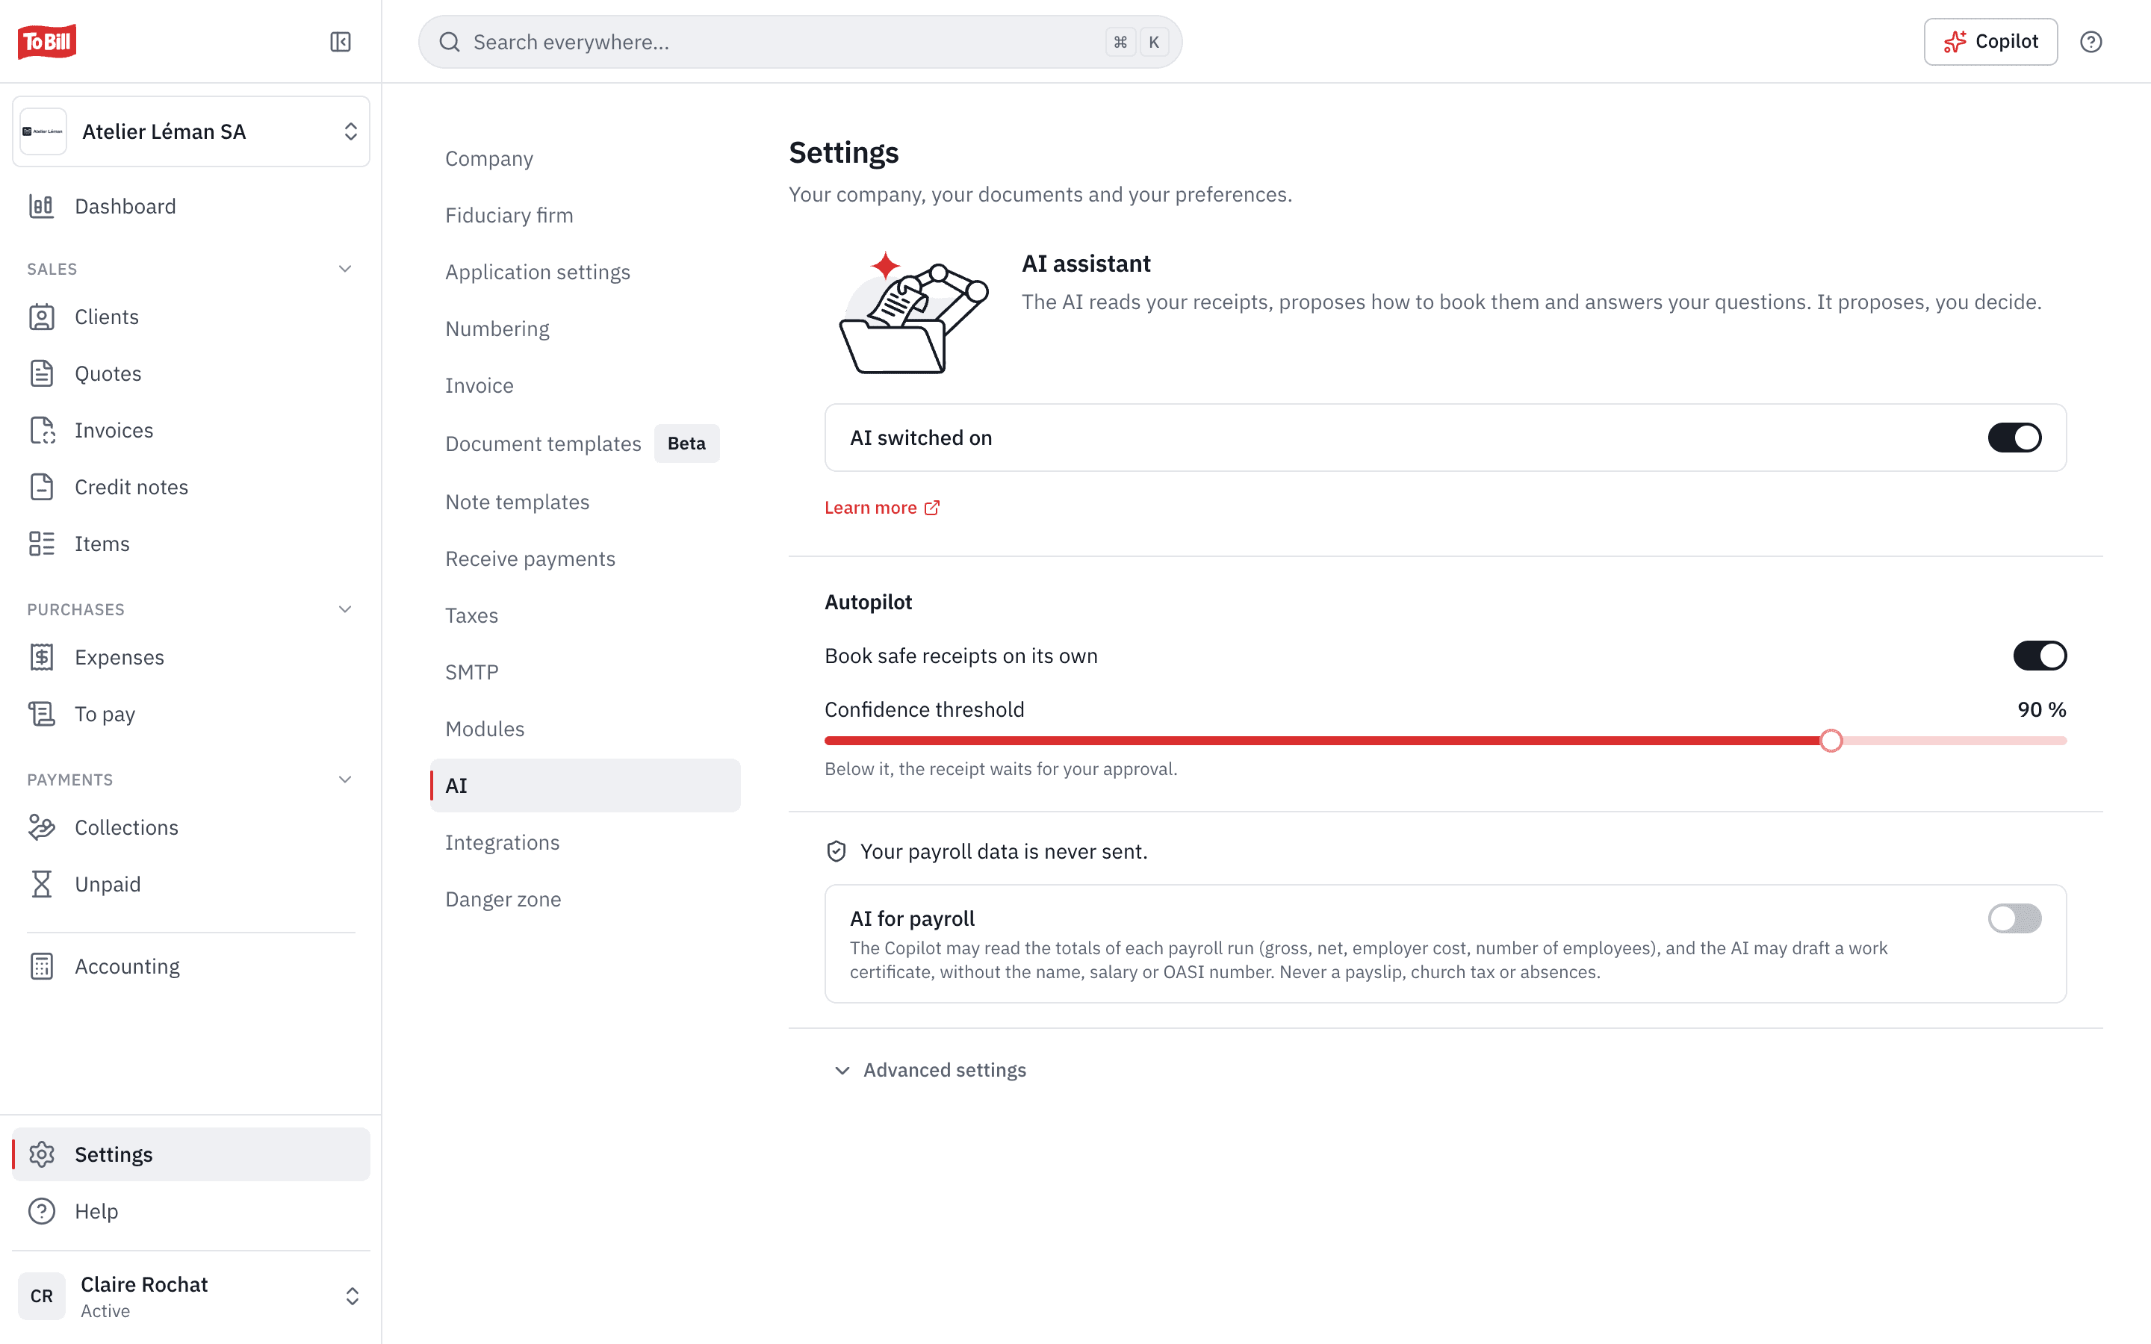
Task: Click the Settings gear icon in the sidebar
Action: 42,1154
